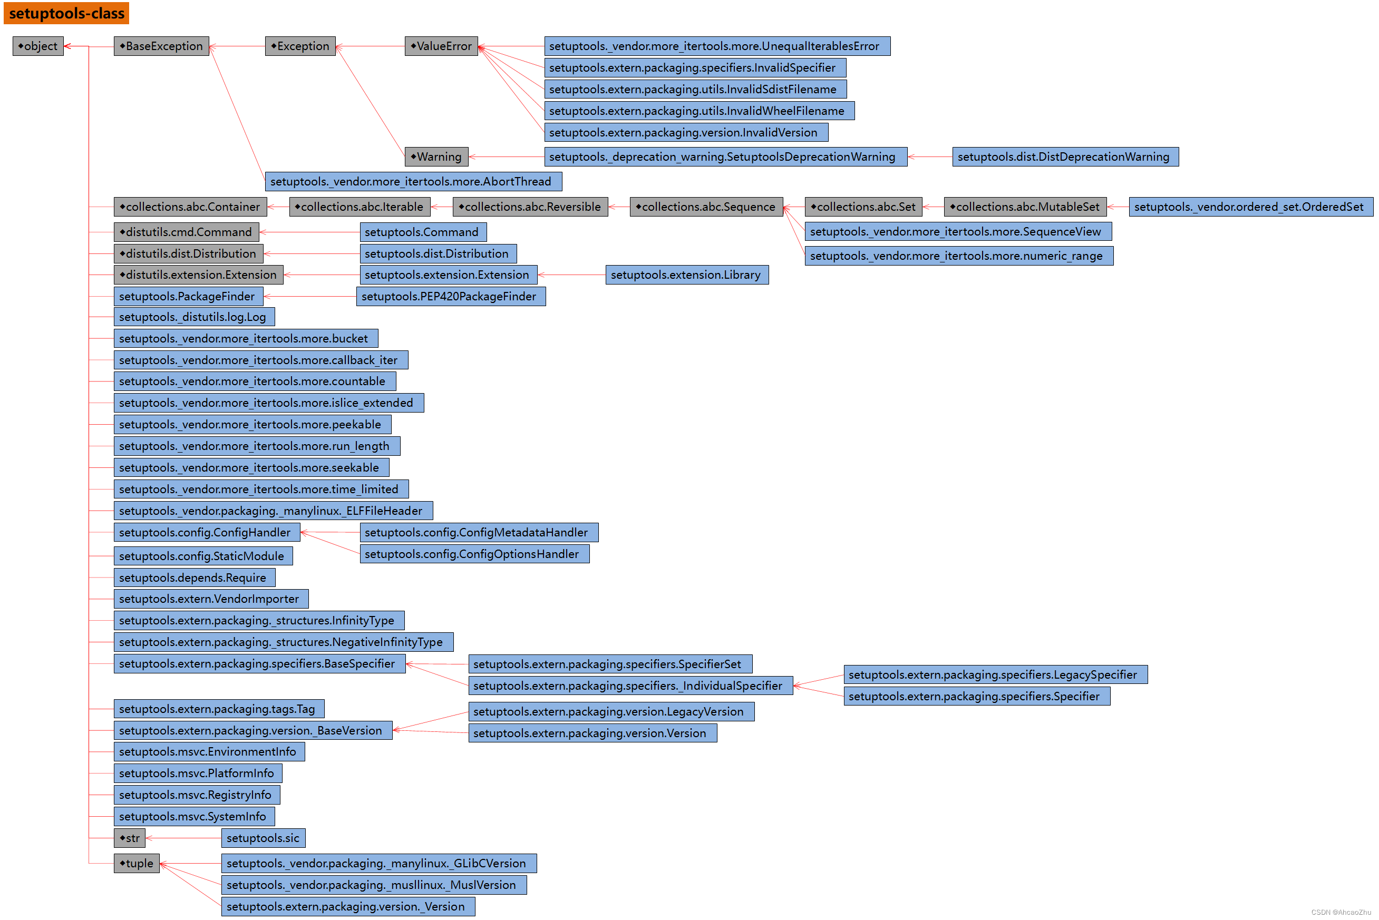1379x920 pixels.
Task: Expand the setuptools.dist.Distribution node
Action: click(435, 255)
